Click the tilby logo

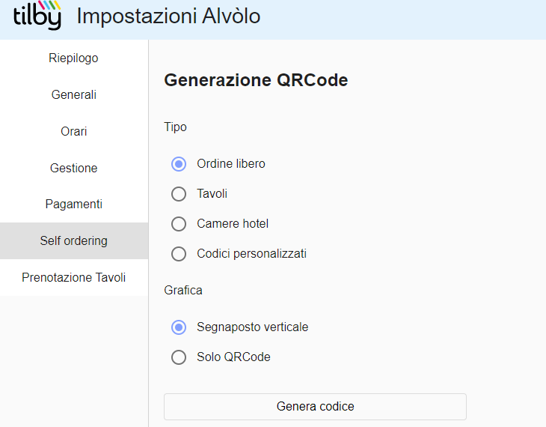point(37,15)
